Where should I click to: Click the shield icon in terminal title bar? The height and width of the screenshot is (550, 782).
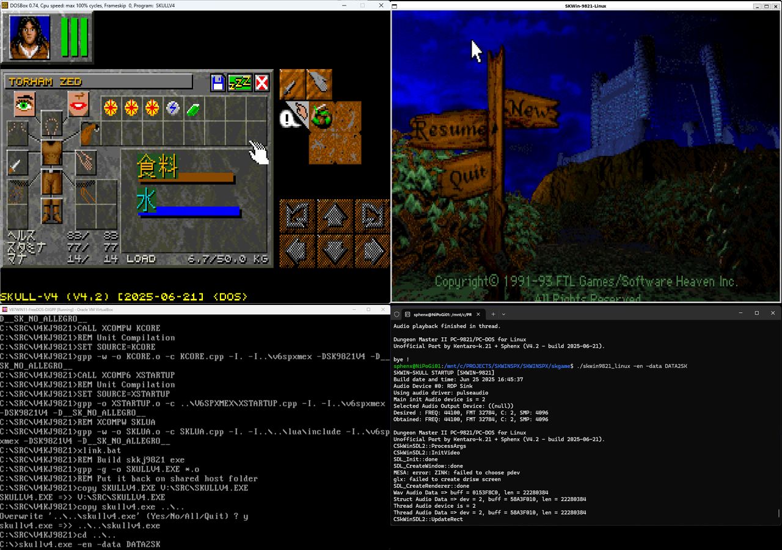[x=396, y=313]
